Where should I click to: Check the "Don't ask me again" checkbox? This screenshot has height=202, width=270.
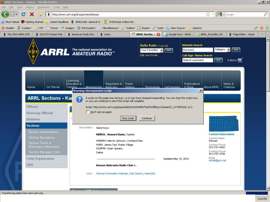coord(88,112)
